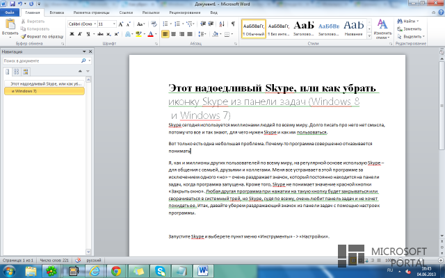This screenshot has width=445, height=278.
Task: Apply the Название title style
Action: coord(354,28)
